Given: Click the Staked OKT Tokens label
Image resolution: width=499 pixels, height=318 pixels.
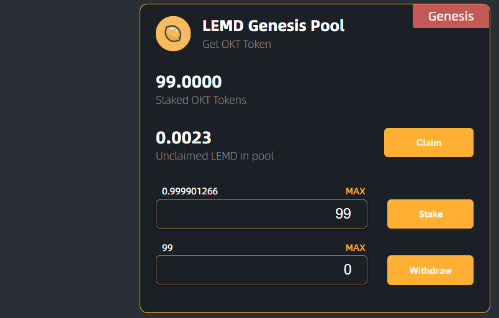Looking at the screenshot, I should point(201,100).
